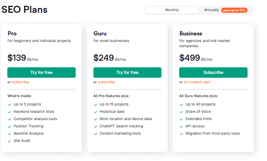Click 'What's inside:' label
This screenshot has height=161, width=267.
(19, 96)
